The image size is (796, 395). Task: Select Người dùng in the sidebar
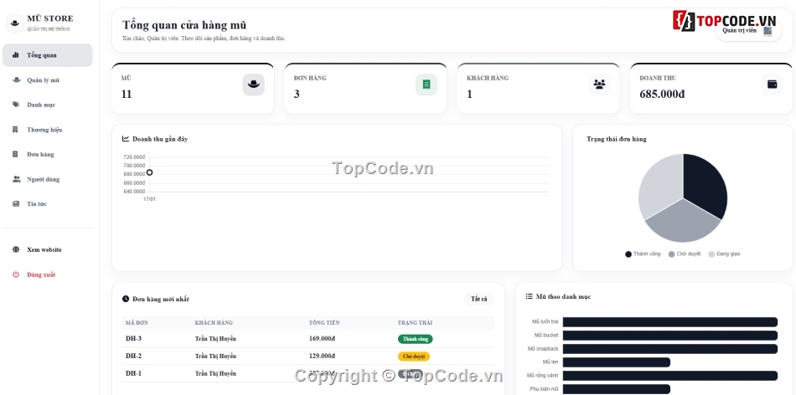coord(47,179)
